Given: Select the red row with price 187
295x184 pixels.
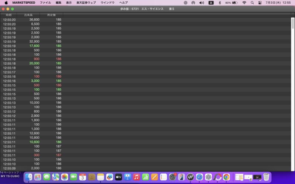Looking at the screenshot, I should (145, 155).
